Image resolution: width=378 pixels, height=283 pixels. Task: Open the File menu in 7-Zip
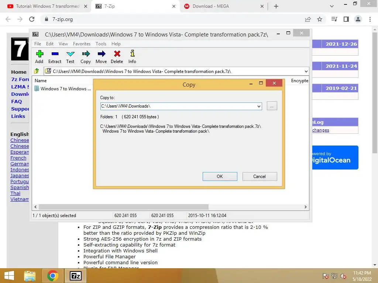(38, 44)
